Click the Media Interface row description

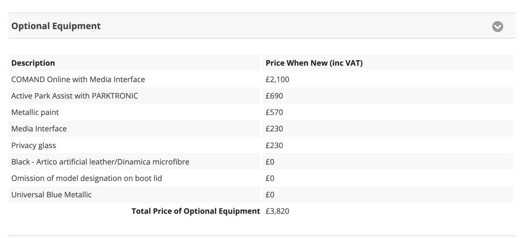(39, 129)
